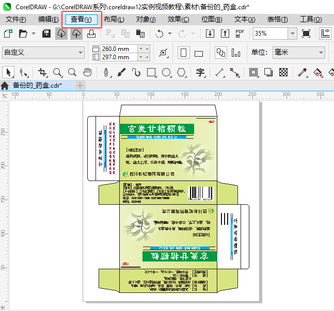Select the Drop shadow tool

coord(268,72)
